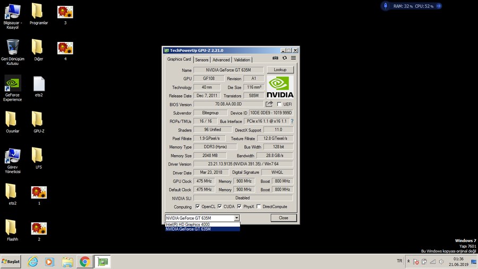Click the Close button in GPU-Z

[284, 218]
